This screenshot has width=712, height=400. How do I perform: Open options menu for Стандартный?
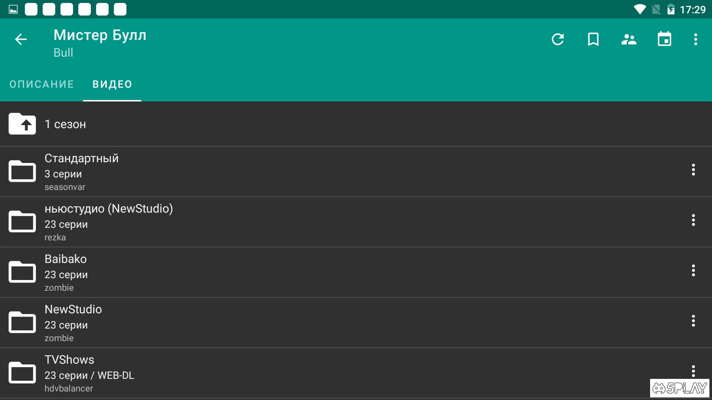[x=693, y=170]
